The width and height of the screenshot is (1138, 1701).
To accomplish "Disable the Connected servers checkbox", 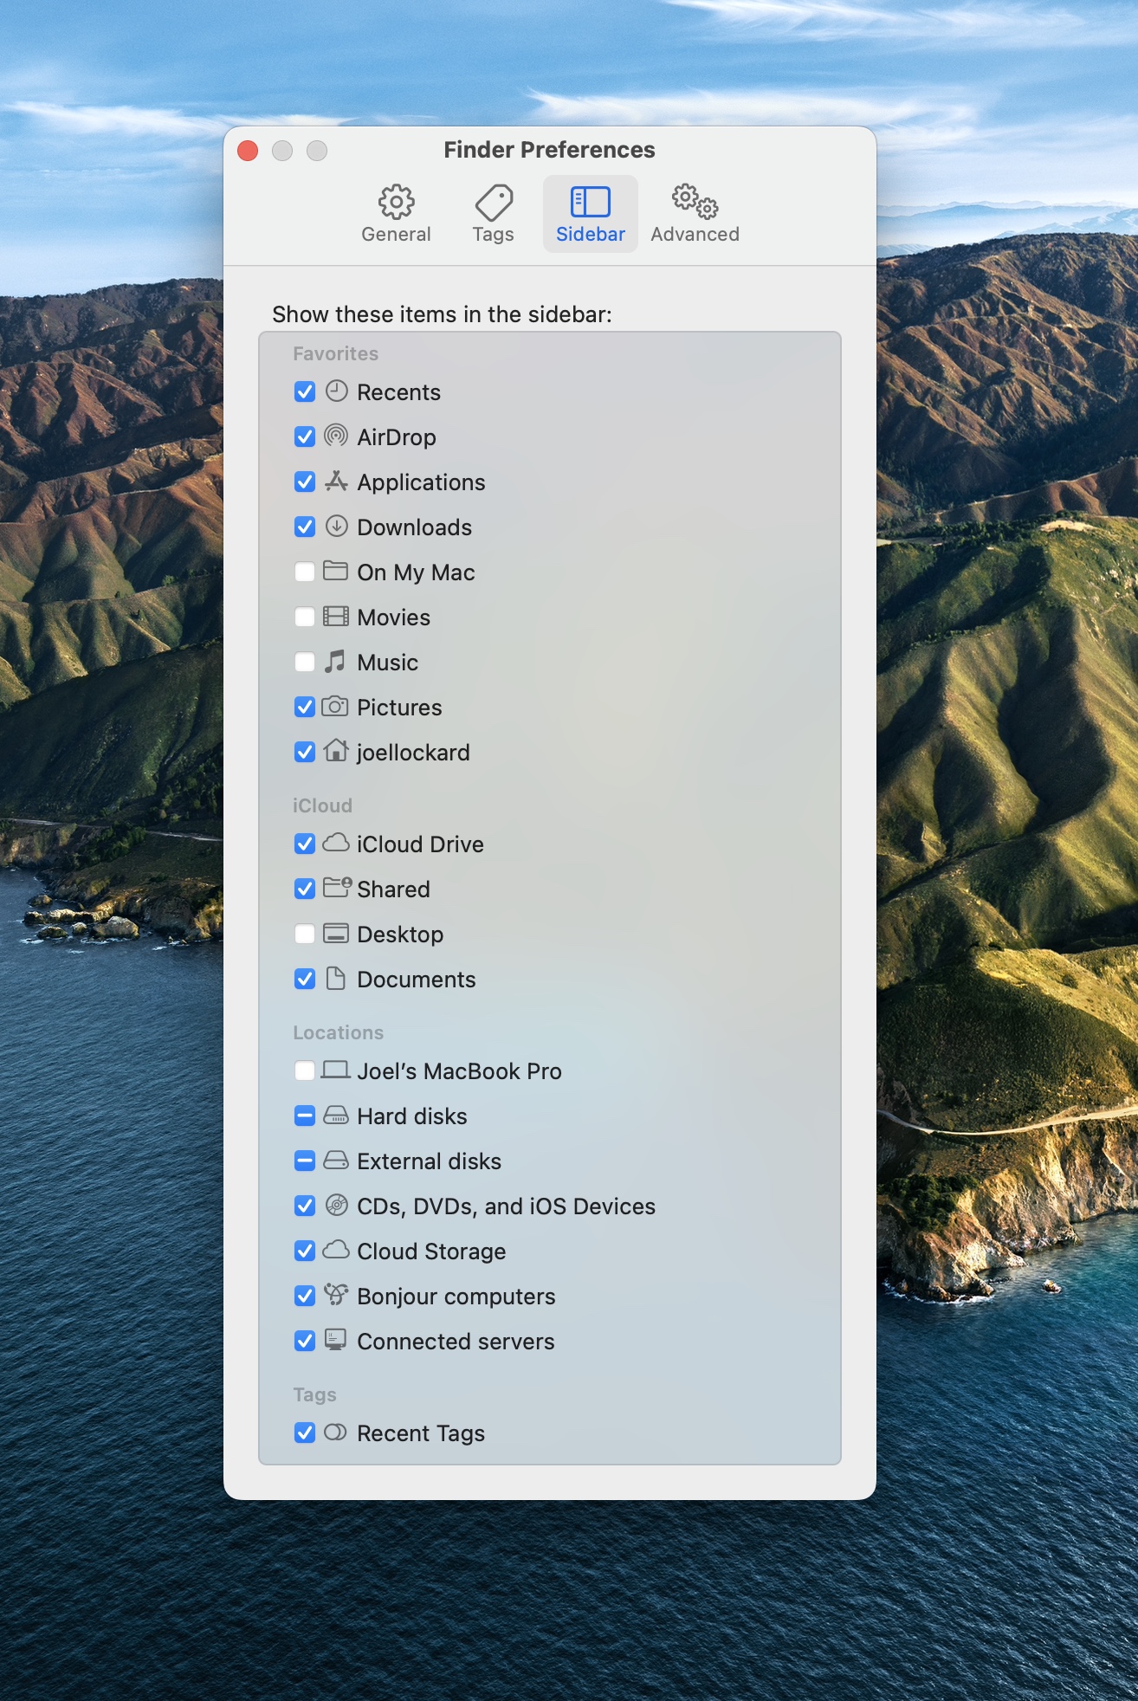I will [x=305, y=1341].
